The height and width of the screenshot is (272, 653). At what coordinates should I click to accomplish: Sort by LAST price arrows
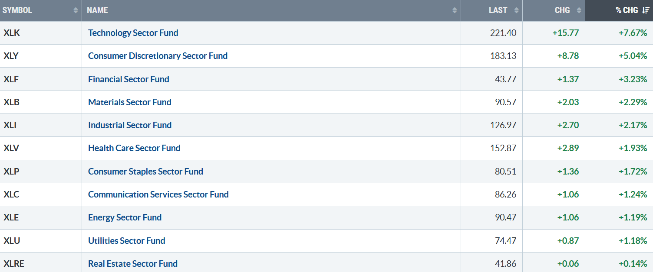click(x=516, y=10)
